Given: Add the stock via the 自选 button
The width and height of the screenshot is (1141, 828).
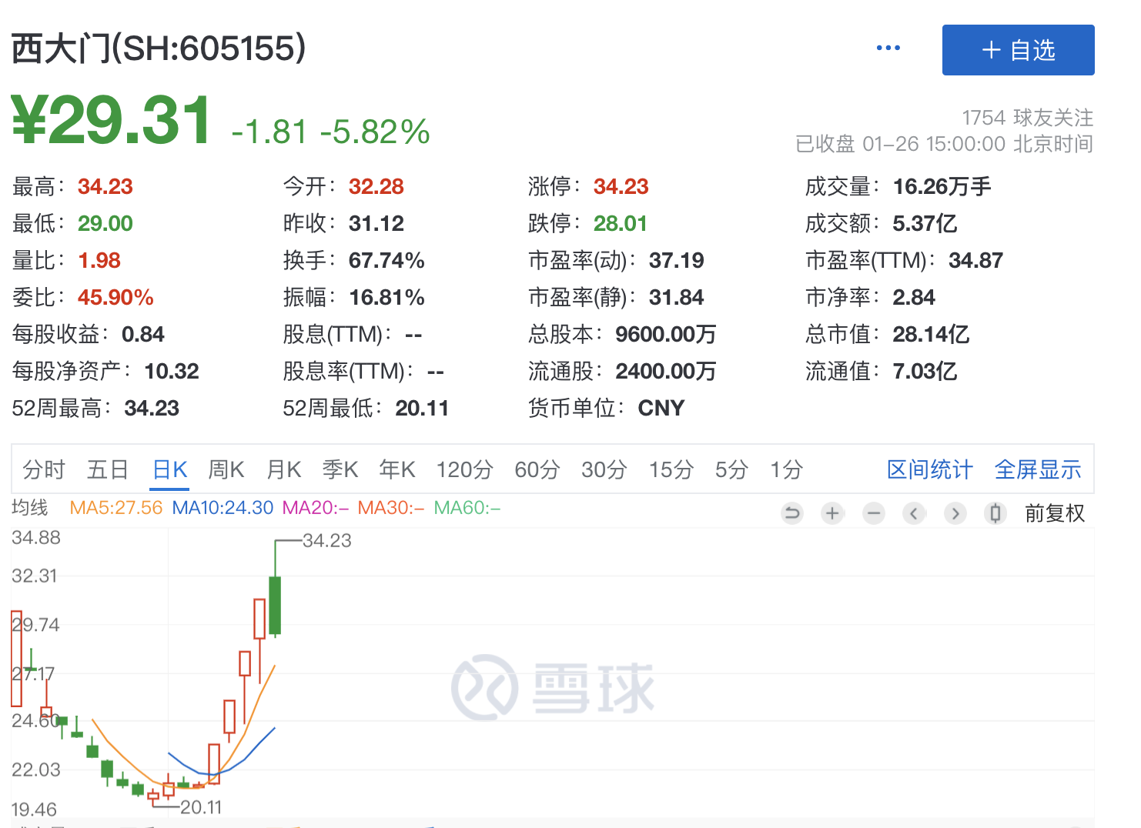Looking at the screenshot, I should click(1018, 50).
